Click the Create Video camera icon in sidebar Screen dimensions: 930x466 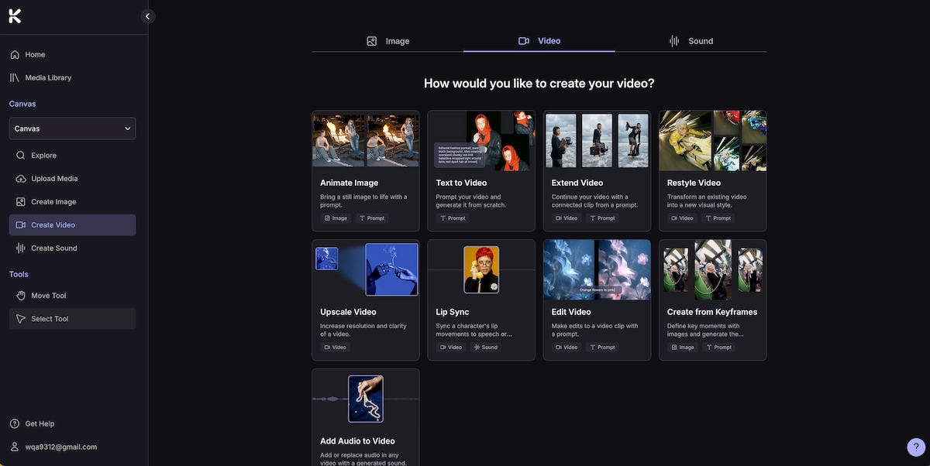pos(21,225)
